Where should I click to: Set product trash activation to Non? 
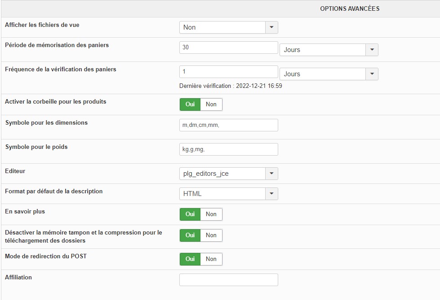211,104
